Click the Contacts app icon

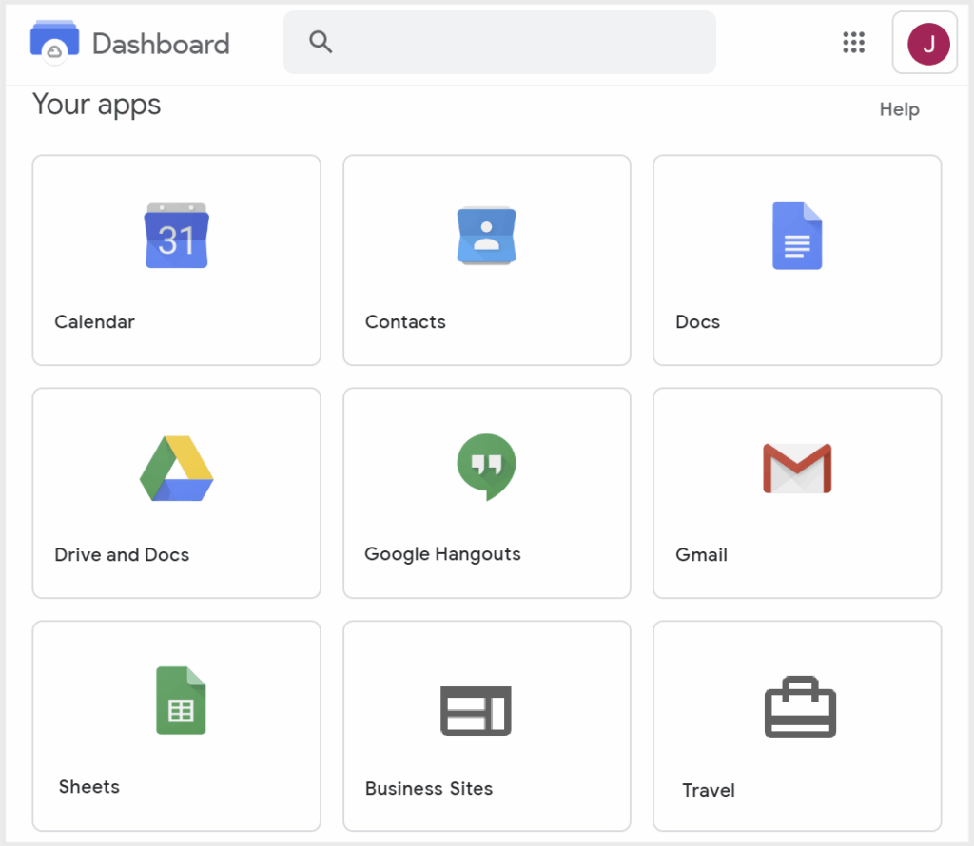point(486,236)
